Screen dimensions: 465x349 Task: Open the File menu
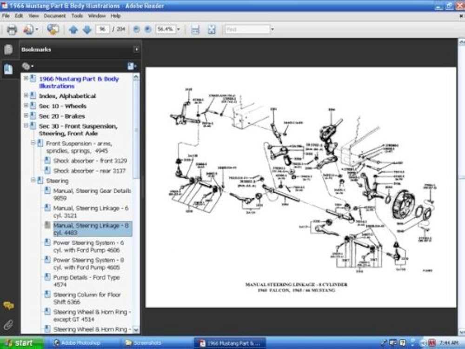pos(6,16)
